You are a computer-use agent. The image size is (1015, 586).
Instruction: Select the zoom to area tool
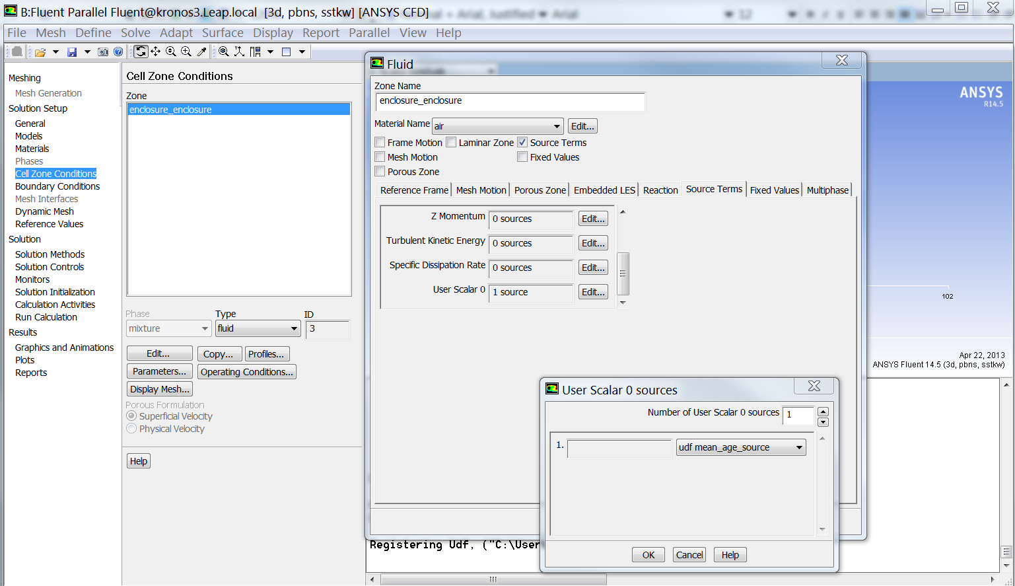(186, 52)
